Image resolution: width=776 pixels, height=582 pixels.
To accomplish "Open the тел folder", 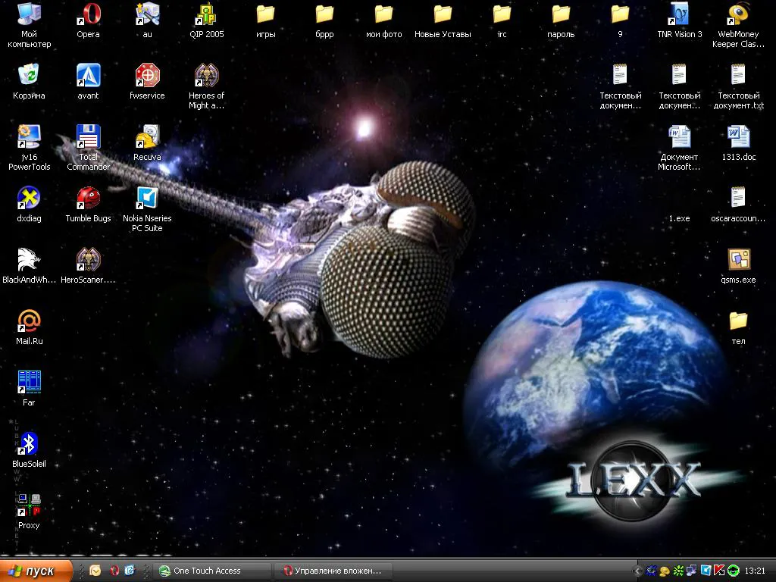I will (738, 327).
